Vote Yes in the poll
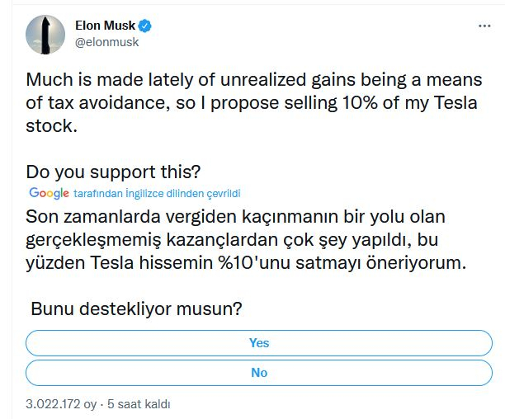This screenshot has width=505, height=419. (259, 342)
